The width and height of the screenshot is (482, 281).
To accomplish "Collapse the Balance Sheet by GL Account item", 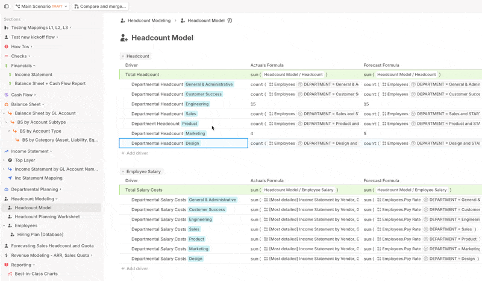I will point(4,113).
